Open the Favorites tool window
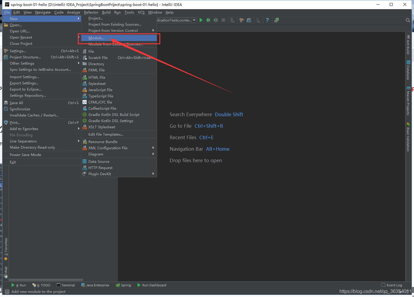The height and width of the screenshot is (297, 414). 6,249
